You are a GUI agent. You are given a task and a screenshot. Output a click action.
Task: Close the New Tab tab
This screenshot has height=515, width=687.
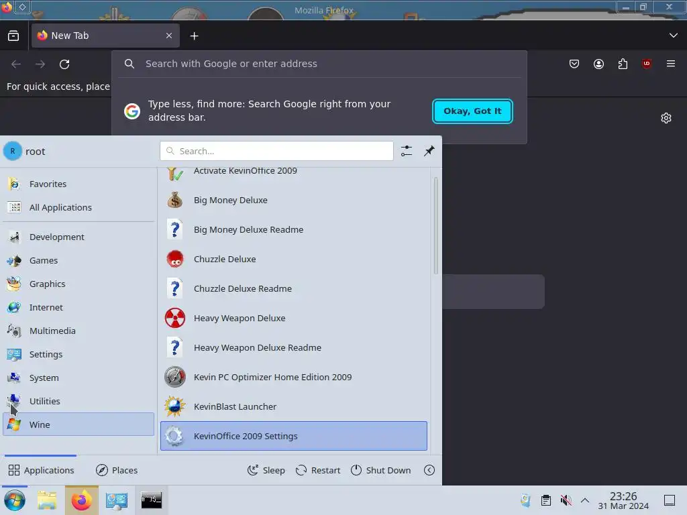click(169, 36)
